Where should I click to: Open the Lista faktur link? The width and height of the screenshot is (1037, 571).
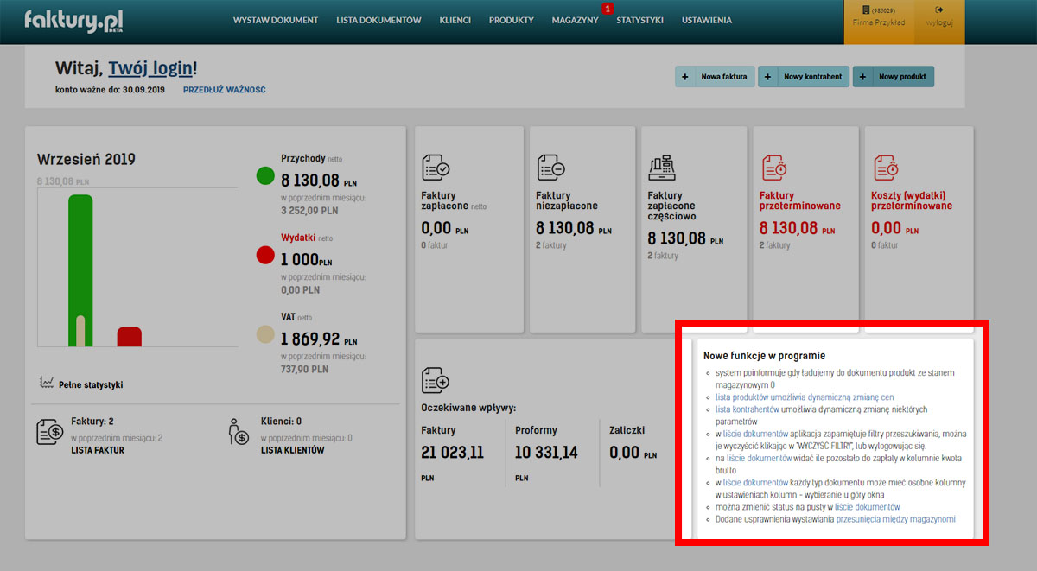(97, 450)
